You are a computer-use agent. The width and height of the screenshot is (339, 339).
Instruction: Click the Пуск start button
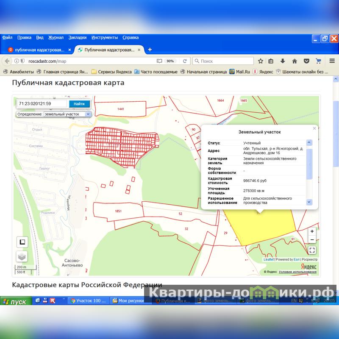pos(15,302)
